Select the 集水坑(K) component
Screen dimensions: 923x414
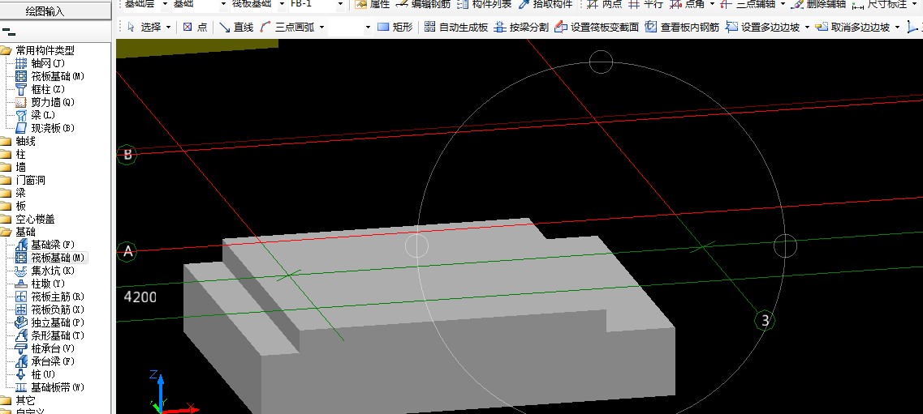coord(45,271)
